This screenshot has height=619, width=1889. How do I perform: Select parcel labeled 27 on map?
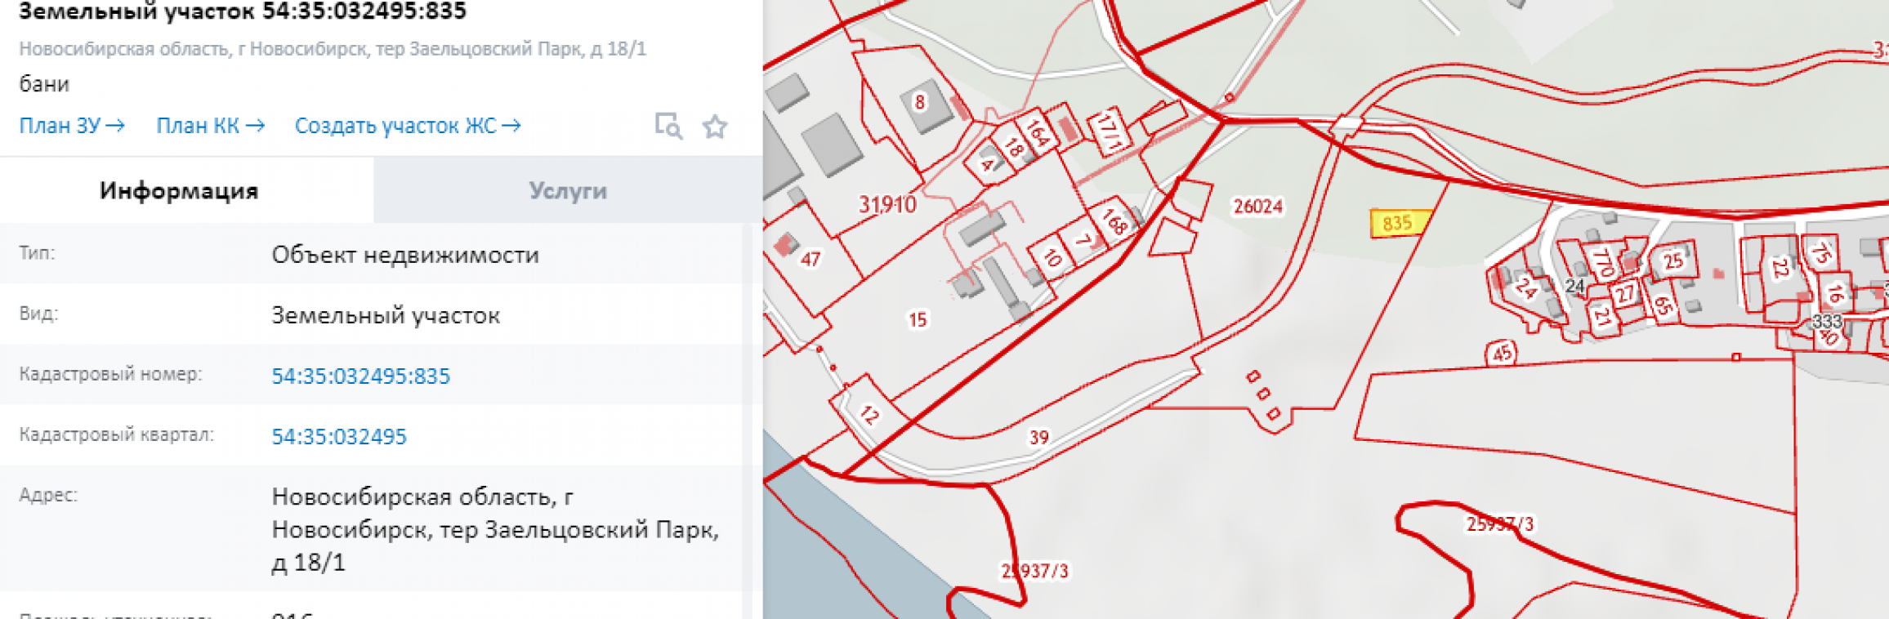[1624, 293]
